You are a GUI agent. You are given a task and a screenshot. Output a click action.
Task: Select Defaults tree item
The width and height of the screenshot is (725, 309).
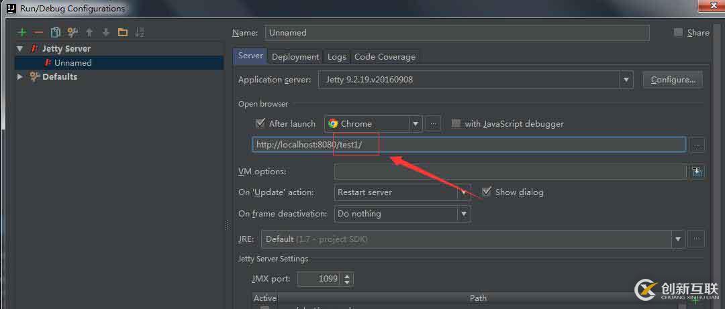click(x=60, y=76)
